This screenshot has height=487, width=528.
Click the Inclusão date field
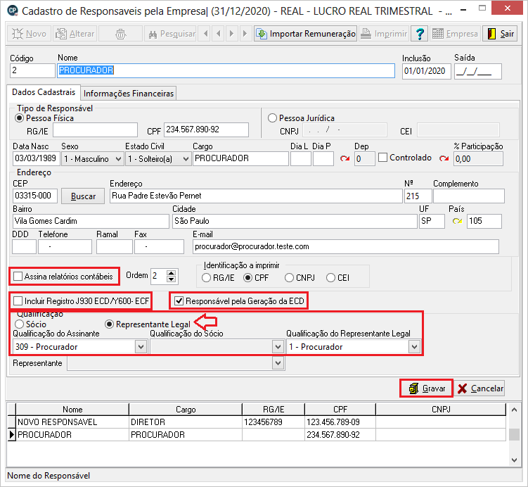(x=426, y=72)
